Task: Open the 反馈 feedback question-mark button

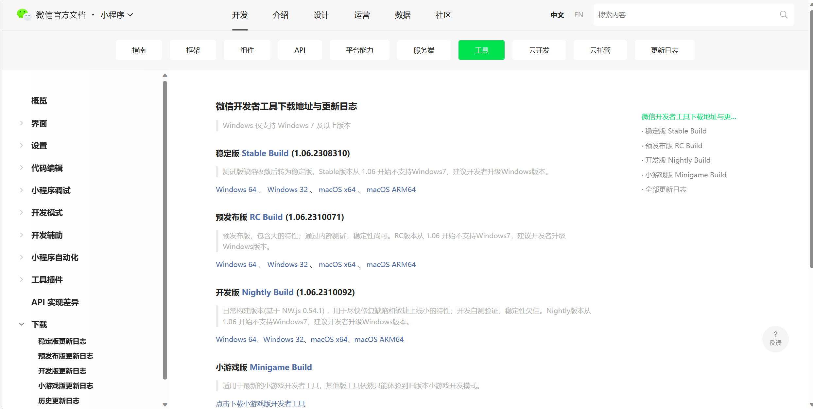Action: (775, 339)
